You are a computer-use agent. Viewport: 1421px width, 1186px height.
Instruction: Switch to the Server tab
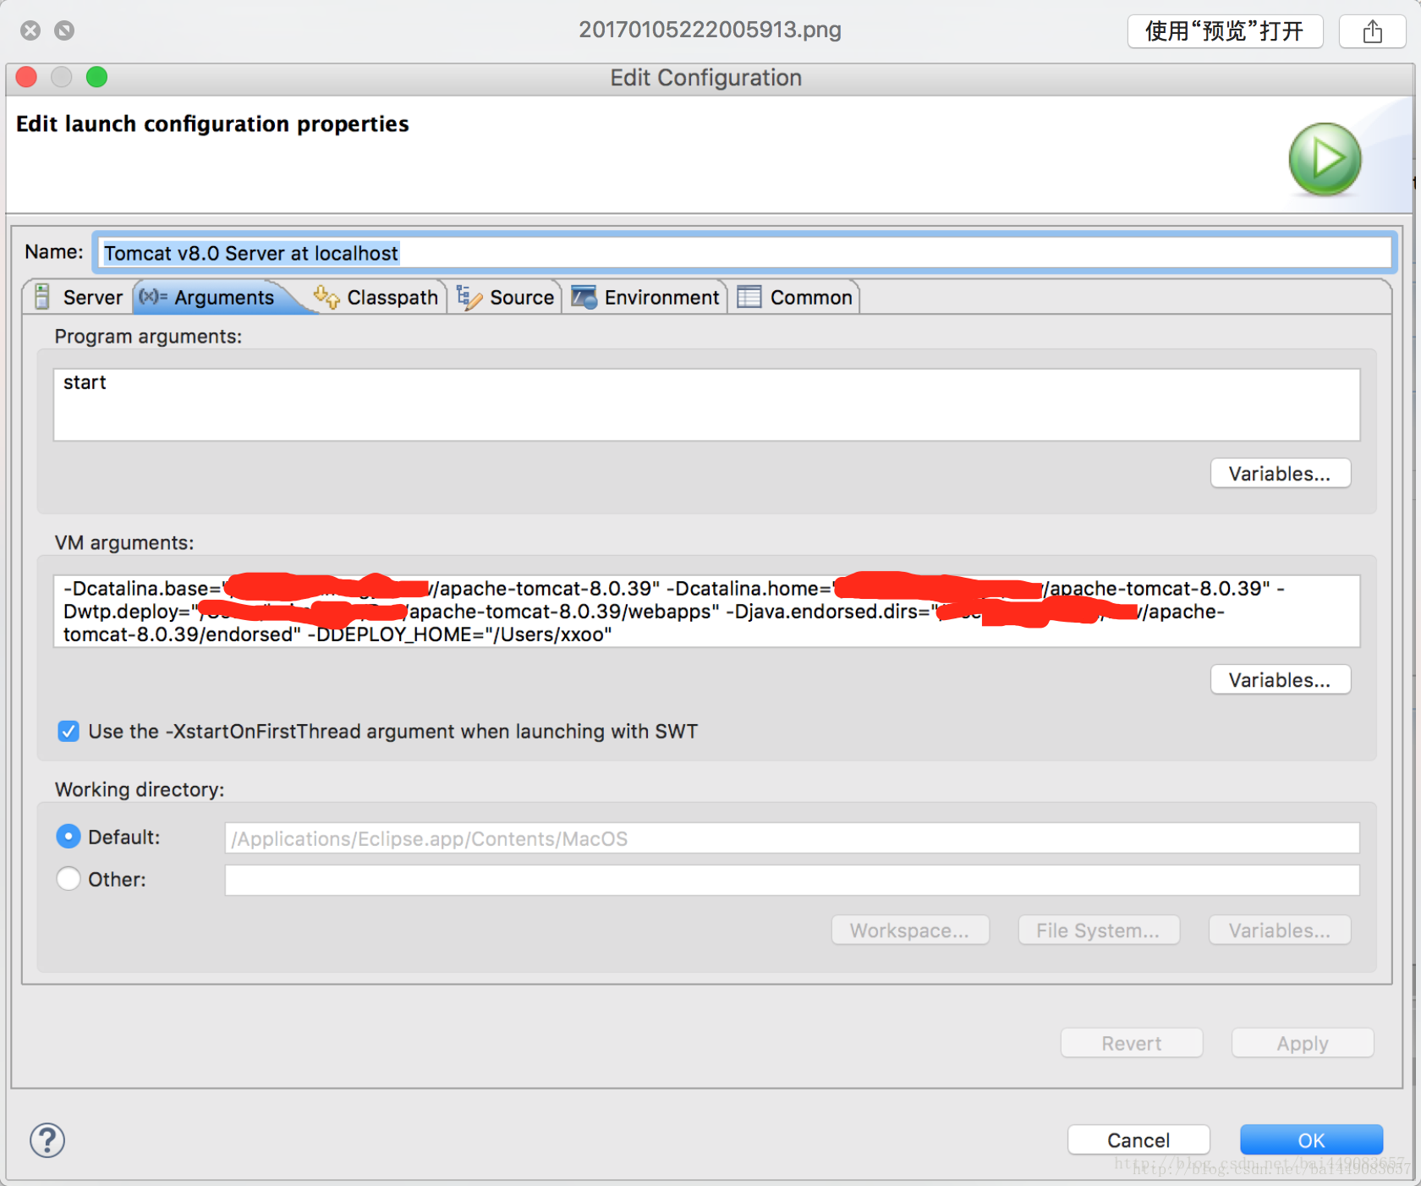tap(78, 297)
